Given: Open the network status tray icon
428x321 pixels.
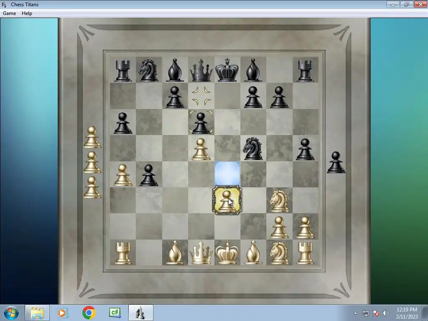Looking at the screenshot, I should point(365,313).
